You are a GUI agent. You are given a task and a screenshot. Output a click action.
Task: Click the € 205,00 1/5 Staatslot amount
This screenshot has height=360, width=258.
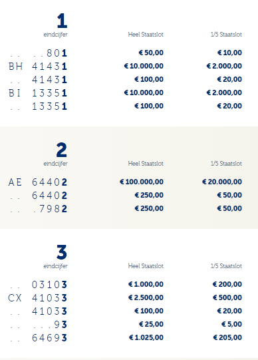[227, 337]
